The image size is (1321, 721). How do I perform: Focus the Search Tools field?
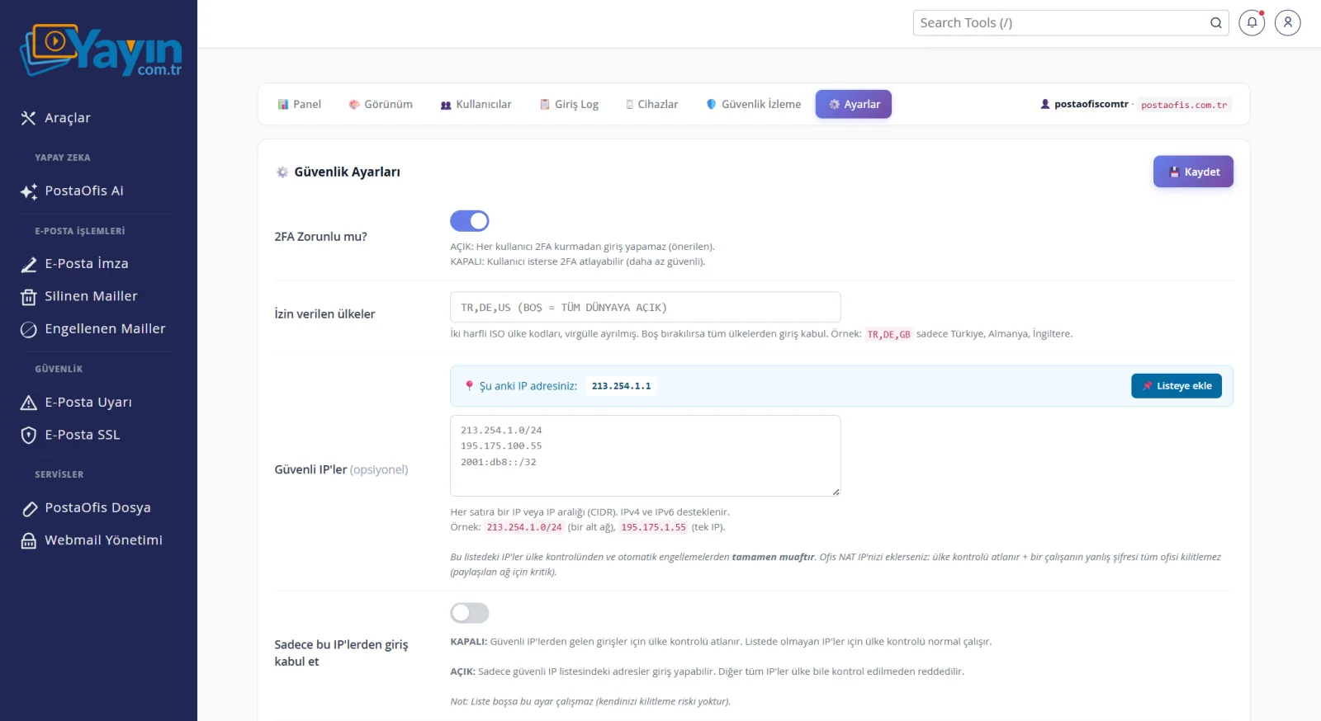pos(1071,23)
